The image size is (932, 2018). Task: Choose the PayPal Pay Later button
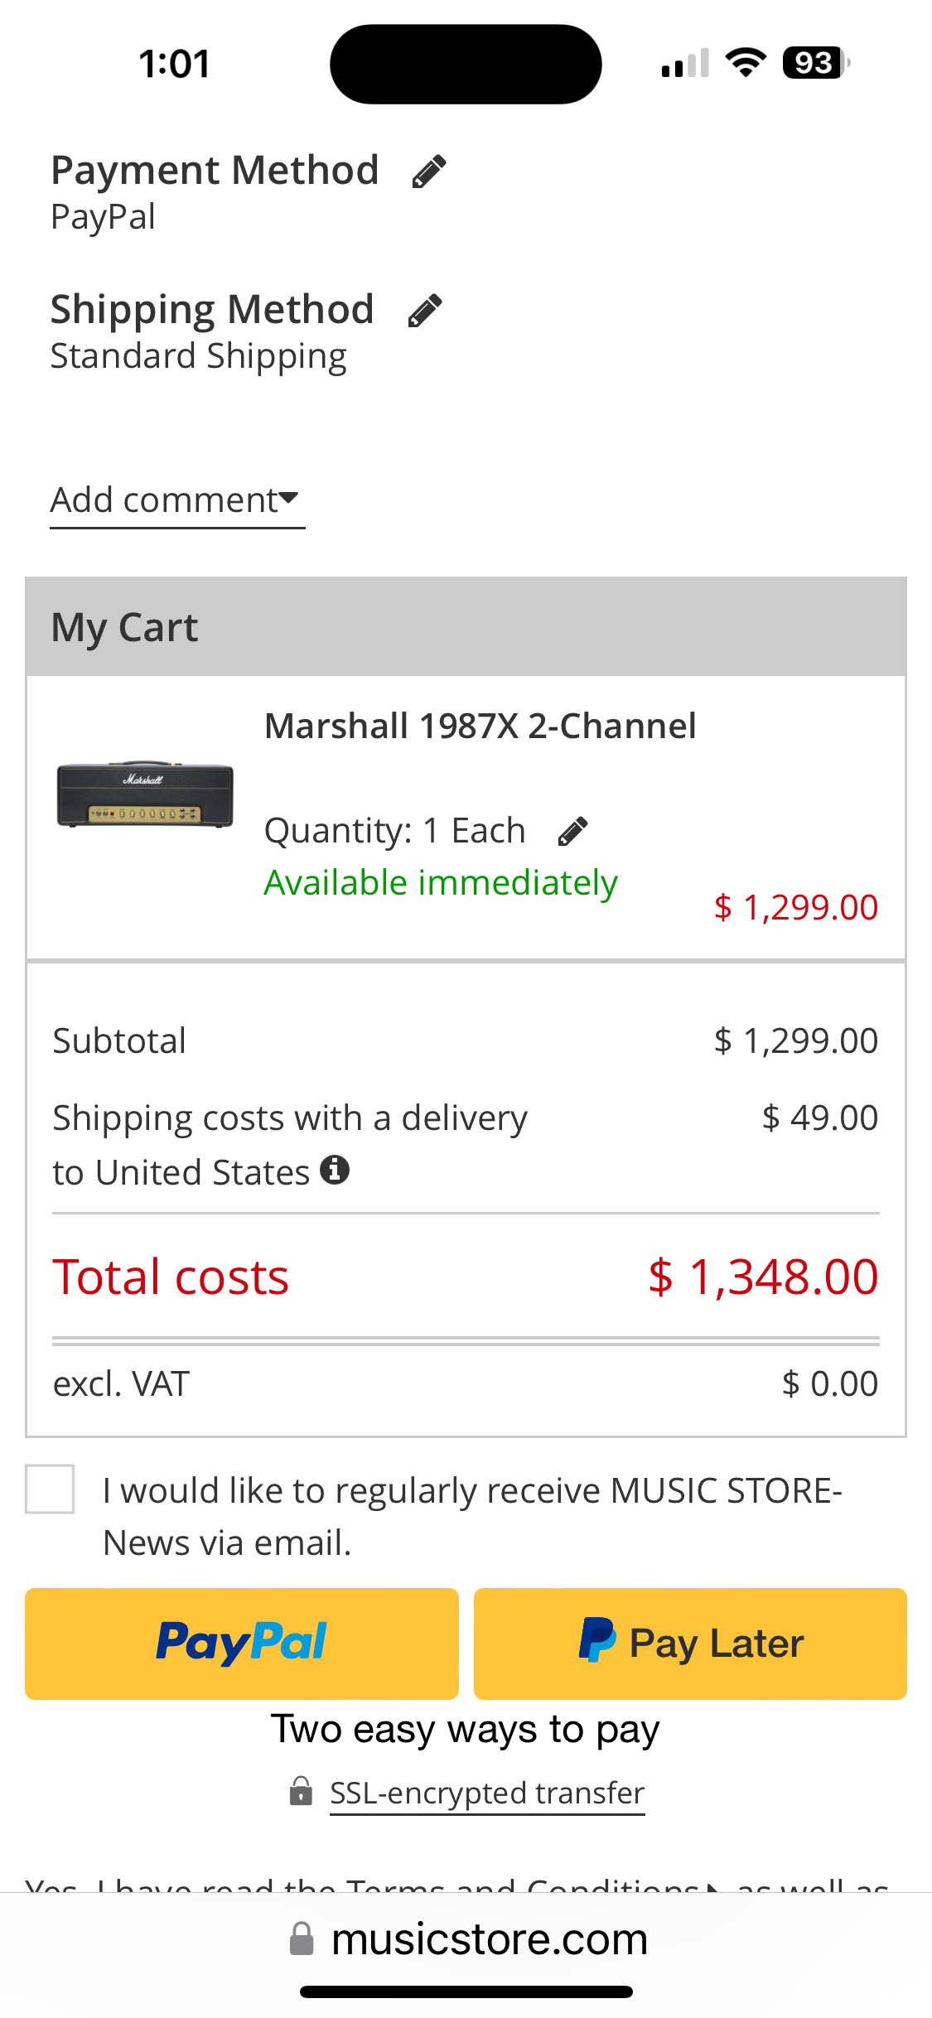pos(690,1644)
